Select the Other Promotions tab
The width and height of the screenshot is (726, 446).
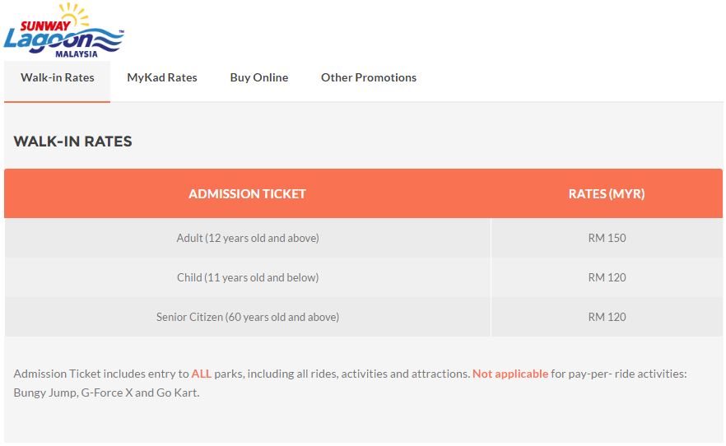(369, 77)
